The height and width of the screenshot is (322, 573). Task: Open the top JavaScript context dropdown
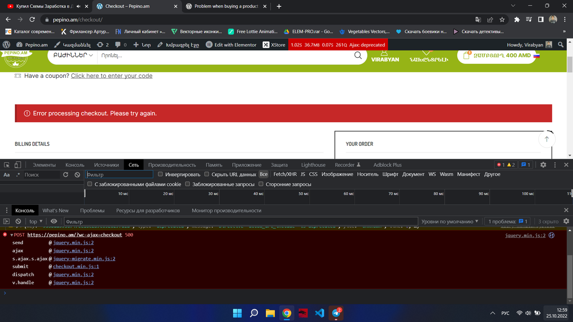coord(36,221)
